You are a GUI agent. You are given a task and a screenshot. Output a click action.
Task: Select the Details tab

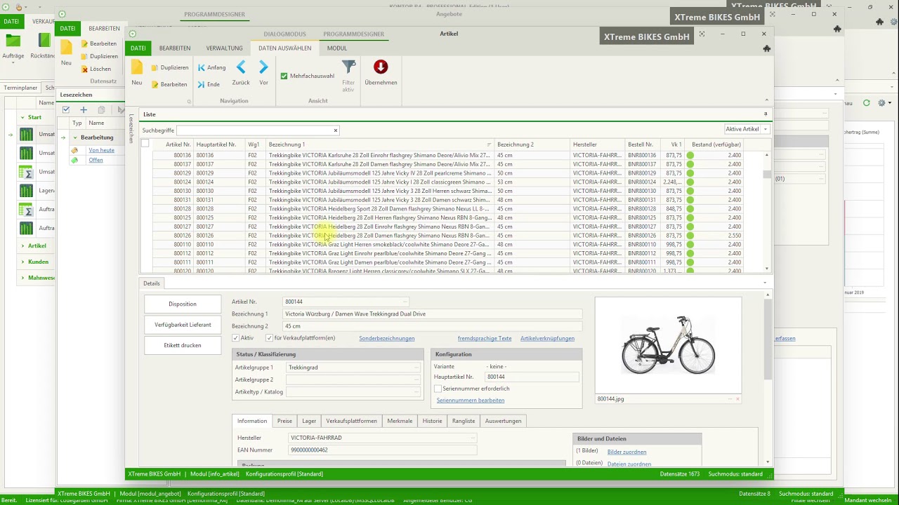(x=152, y=283)
